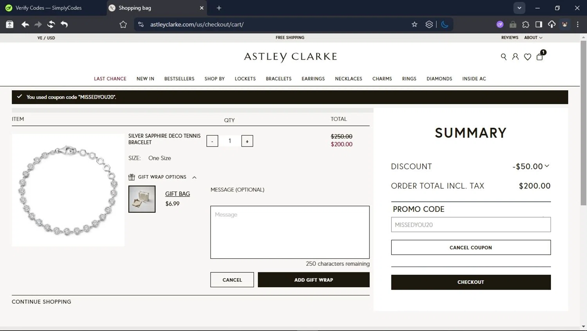Focus the gift message text area
The image size is (587, 331).
(x=290, y=232)
